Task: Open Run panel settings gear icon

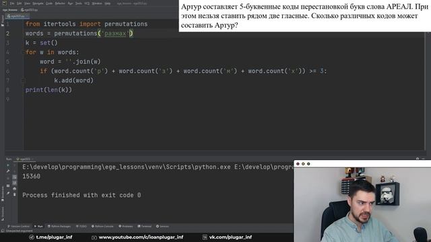Action: 418,159
